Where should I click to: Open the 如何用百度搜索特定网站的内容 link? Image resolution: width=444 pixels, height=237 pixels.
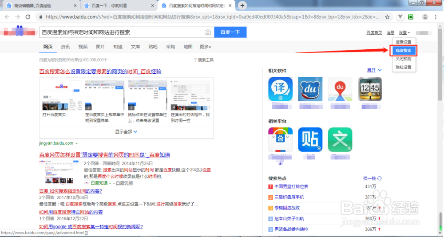pos(71,212)
